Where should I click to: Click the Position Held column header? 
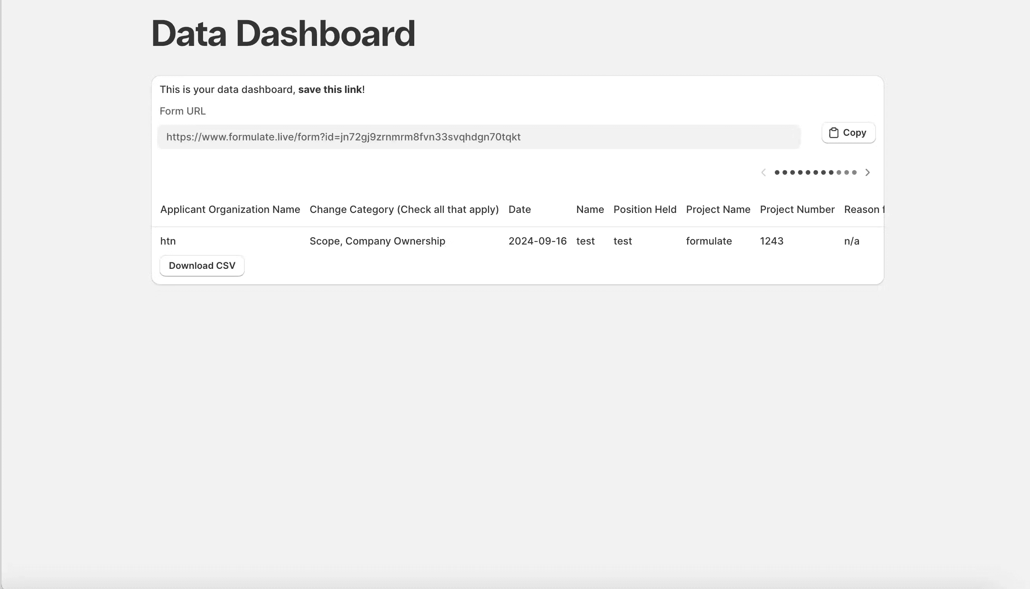[x=645, y=209]
